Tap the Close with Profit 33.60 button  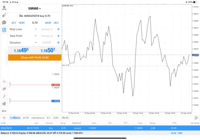click(35, 58)
